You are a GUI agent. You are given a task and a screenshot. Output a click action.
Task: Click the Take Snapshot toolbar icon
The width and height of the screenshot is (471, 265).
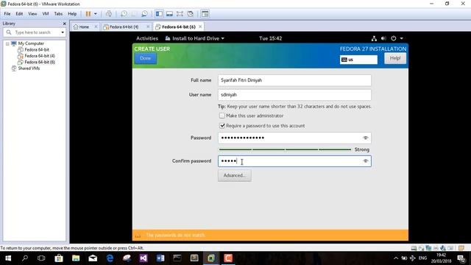124,14
